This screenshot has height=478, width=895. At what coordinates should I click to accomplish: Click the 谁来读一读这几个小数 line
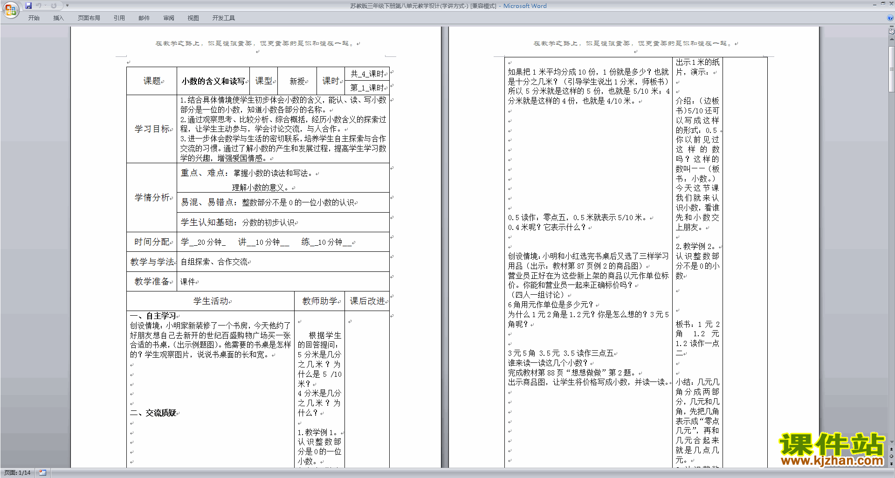[x=549, y=363]
